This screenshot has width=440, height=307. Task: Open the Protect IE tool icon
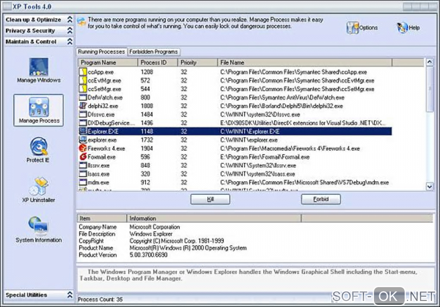coord(39,146)
